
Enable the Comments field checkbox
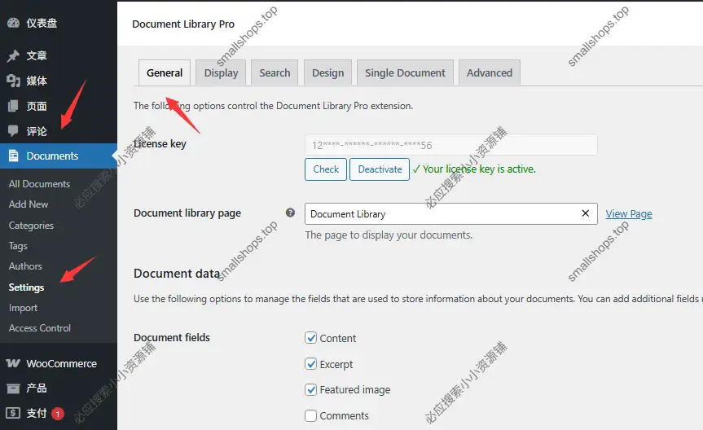(x=310, y=415)
